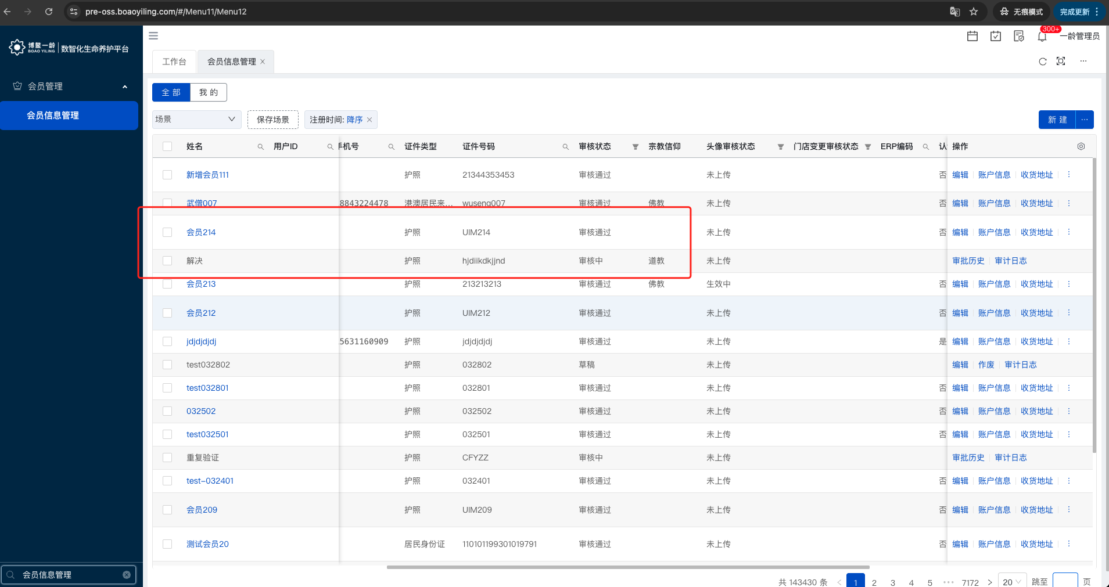Open more actions for 新增会员111 row
Viewport: 1109px width, 587px height.
point(1069,175)
